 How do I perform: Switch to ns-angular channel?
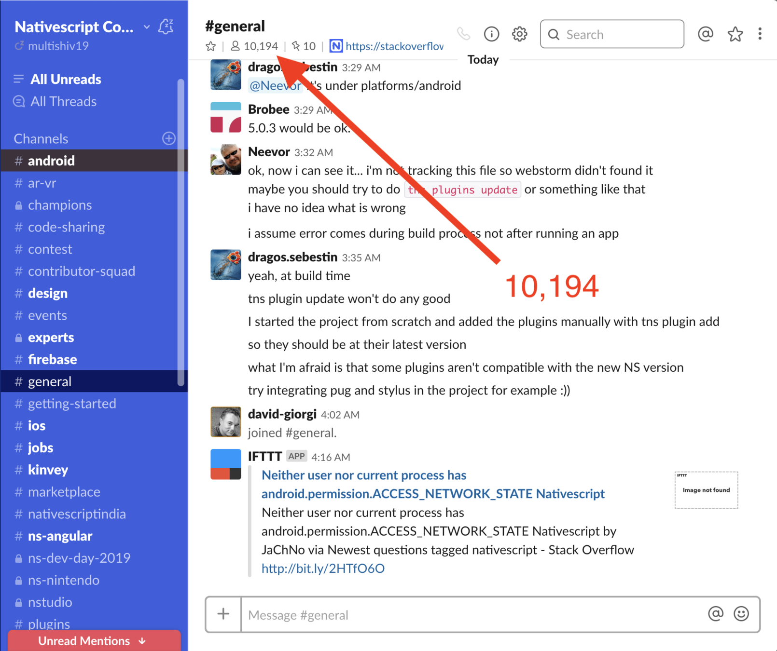click(x=93, y=536)
